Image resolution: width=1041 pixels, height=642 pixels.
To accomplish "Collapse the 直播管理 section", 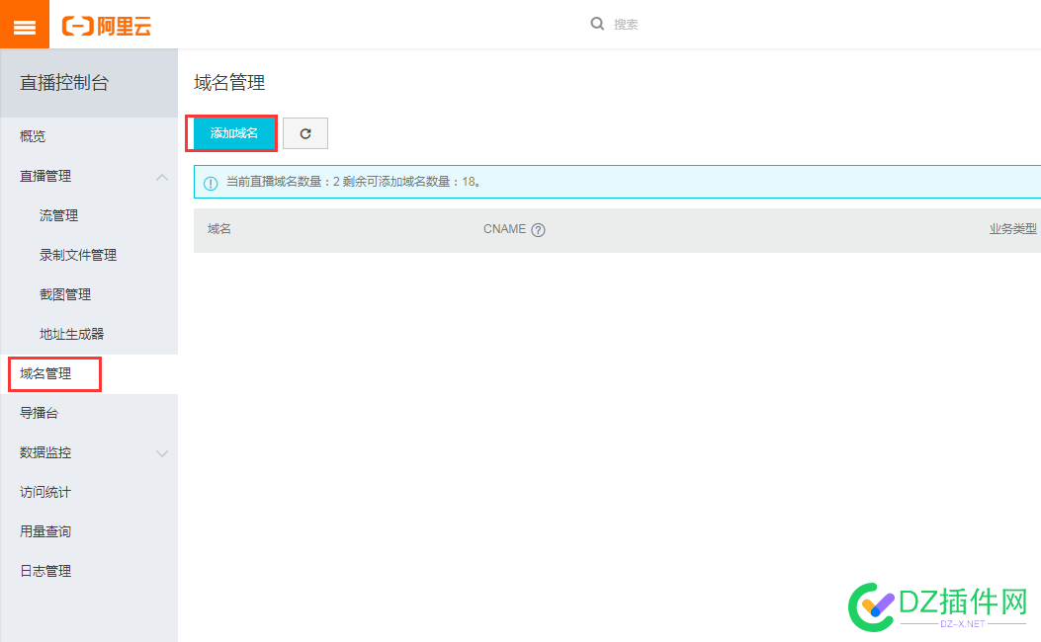I will click(162, 177).
